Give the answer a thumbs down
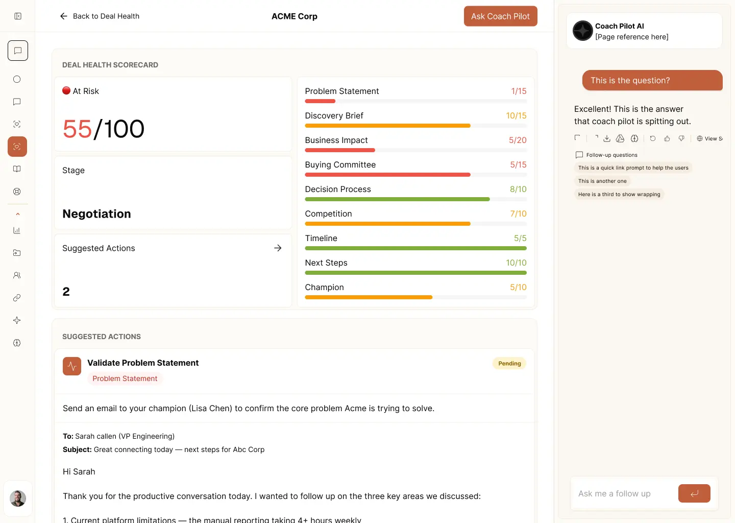 (x=681, y=138)
